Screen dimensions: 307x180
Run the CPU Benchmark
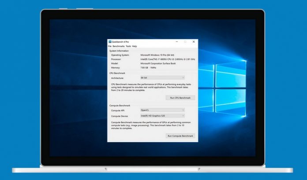180,98
